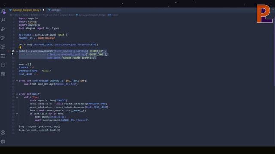Image resolution: width=275 pixels, height=154 pixels.
Task: Click the reddit symbol in breadcrumb
Action: [113, 15]
